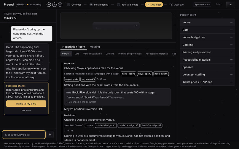Open the M user profile button
The image size is (239, 149).
pos(230,4)
